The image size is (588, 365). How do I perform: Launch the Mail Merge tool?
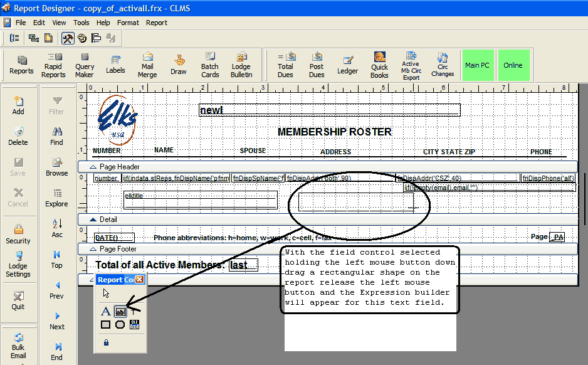[147, 65]
